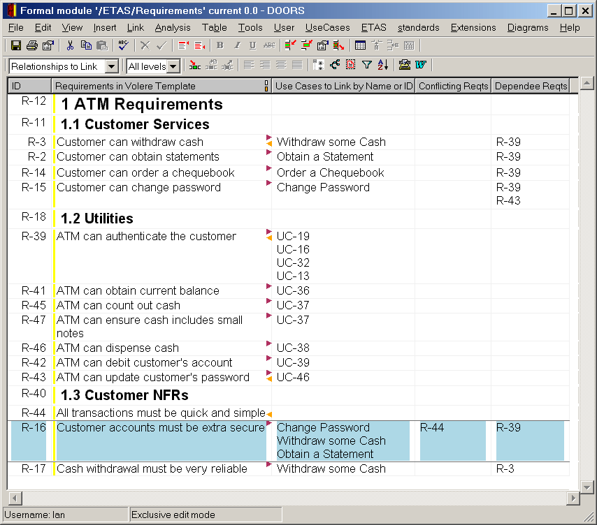
Task: Open the Diagrams menu
Action: click(528, 28)
